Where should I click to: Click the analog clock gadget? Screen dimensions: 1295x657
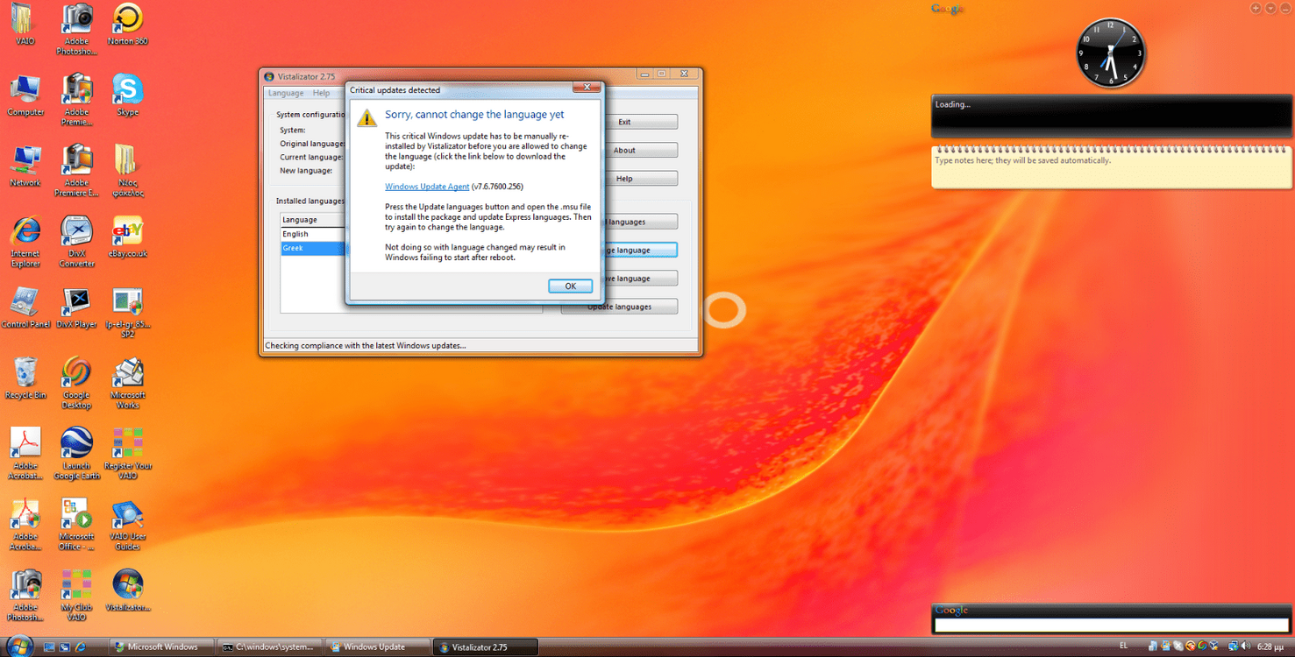pyautogui.click(x=1111, y=53)
